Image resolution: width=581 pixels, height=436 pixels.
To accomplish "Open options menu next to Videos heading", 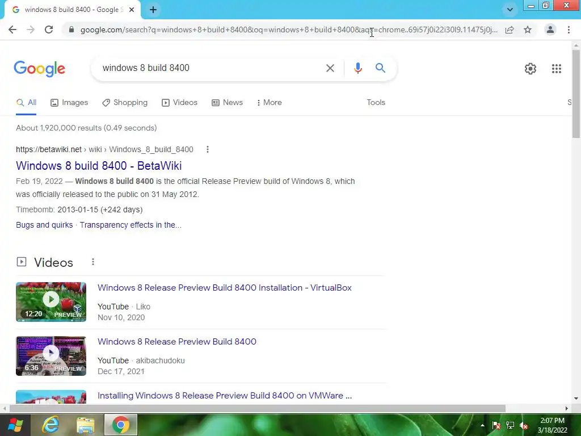I will 93,262.
